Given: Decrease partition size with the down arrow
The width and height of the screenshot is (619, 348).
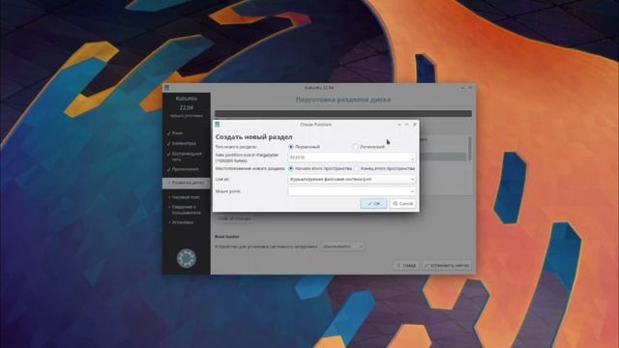Looking at the screenshot, I should pos(412,159).
